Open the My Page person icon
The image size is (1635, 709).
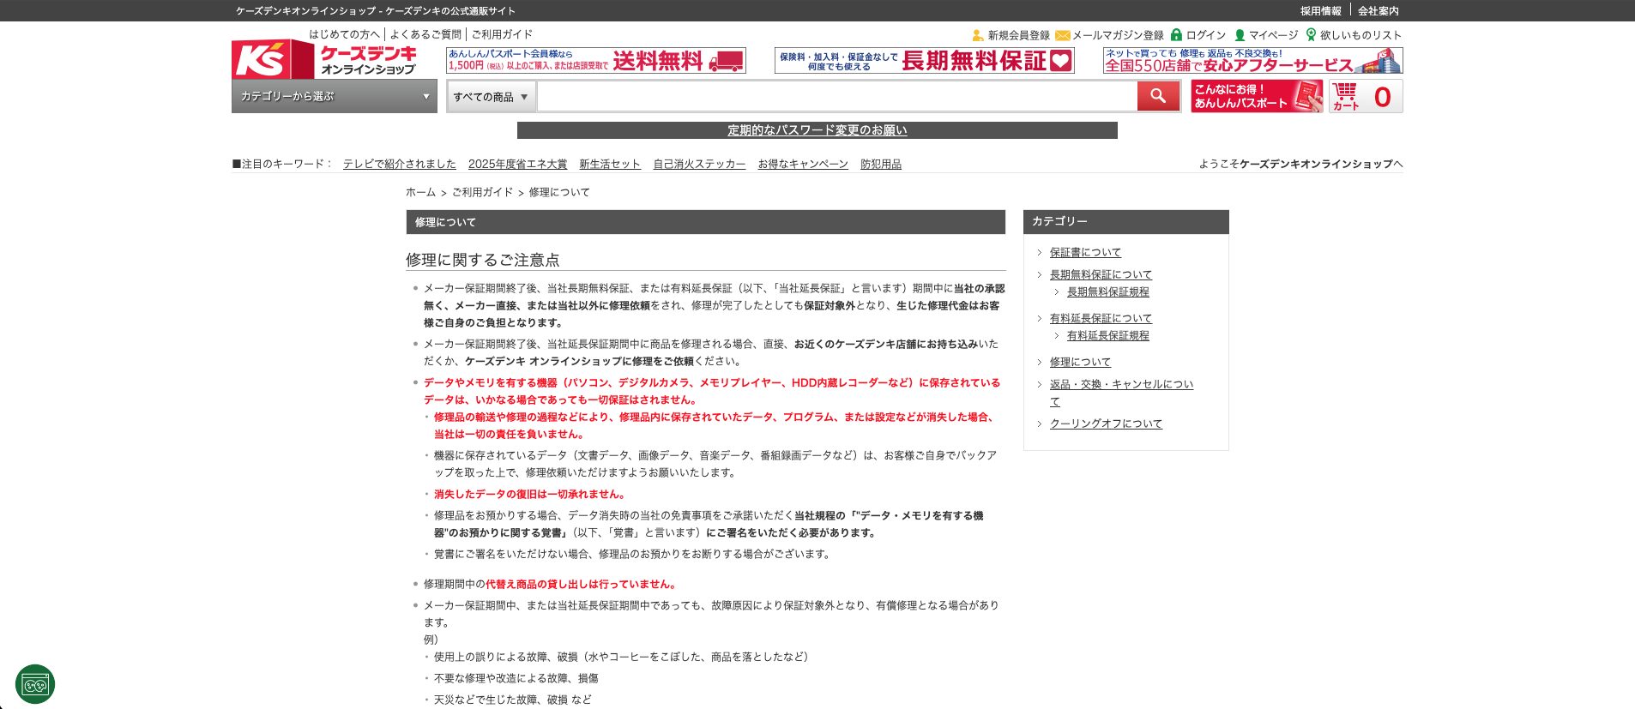click(1239, 35)
